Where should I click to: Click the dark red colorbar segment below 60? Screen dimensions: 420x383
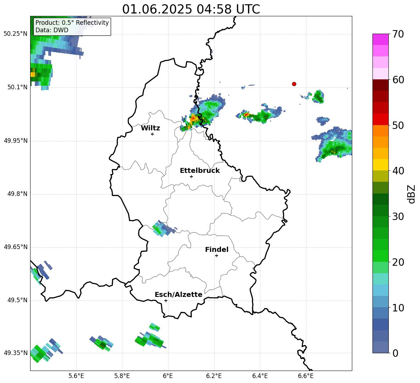[x=380, y=85]
